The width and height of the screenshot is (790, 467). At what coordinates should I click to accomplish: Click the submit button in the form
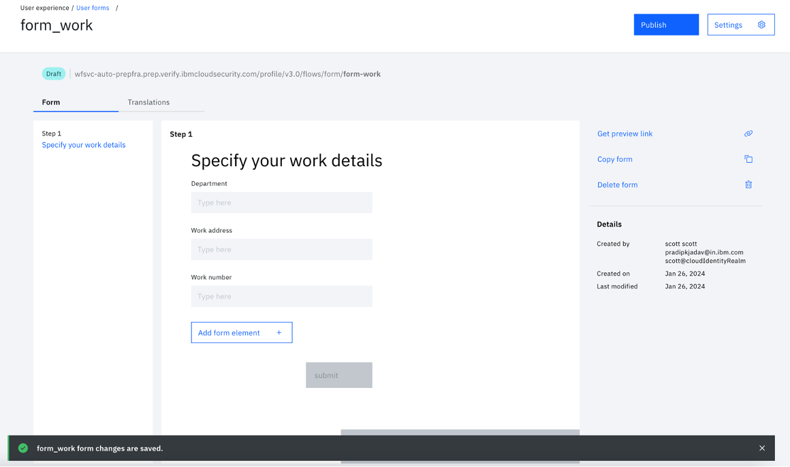(x=338, y=375)
